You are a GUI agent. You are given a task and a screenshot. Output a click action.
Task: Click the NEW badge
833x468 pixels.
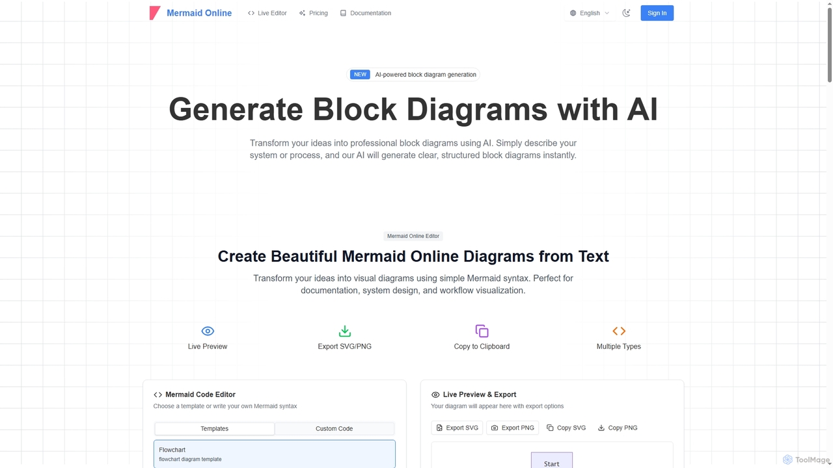360,75
